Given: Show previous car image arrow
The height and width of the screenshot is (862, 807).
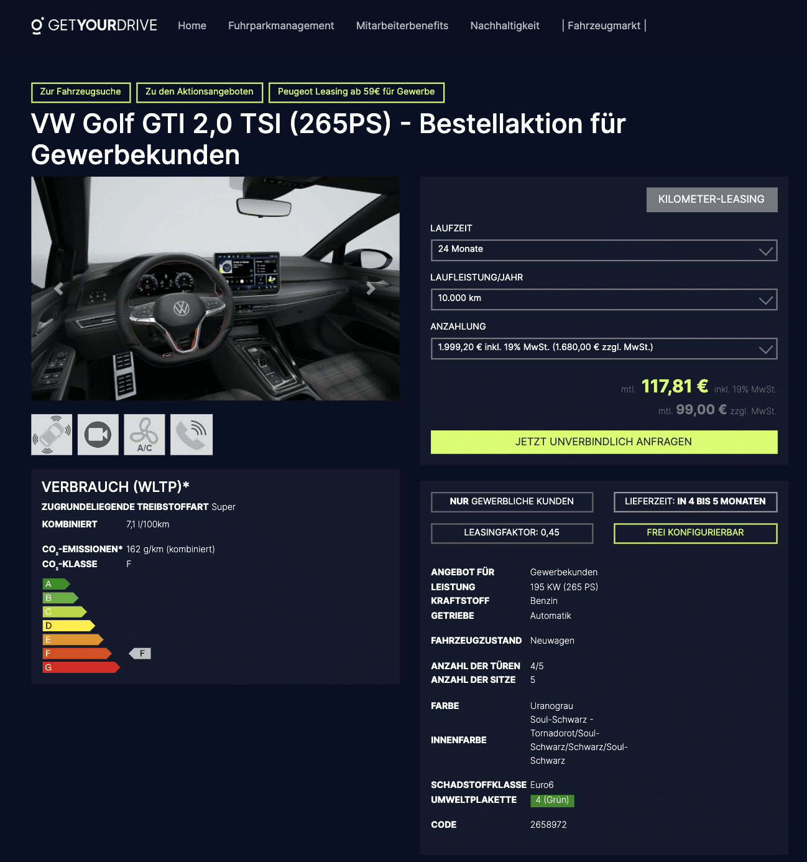Looking at the screenshot, I should coord(59,289).
